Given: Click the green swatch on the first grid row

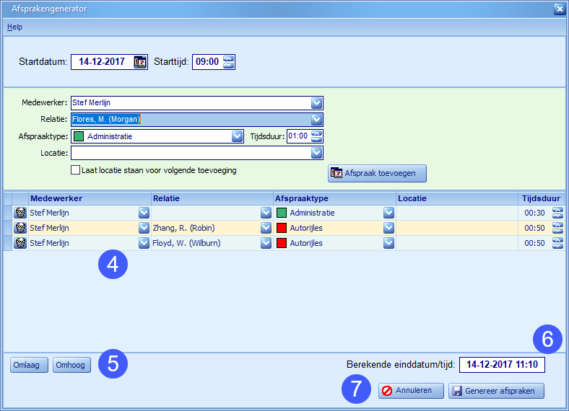Looking at the screenshot, I should tap(282, 213).
